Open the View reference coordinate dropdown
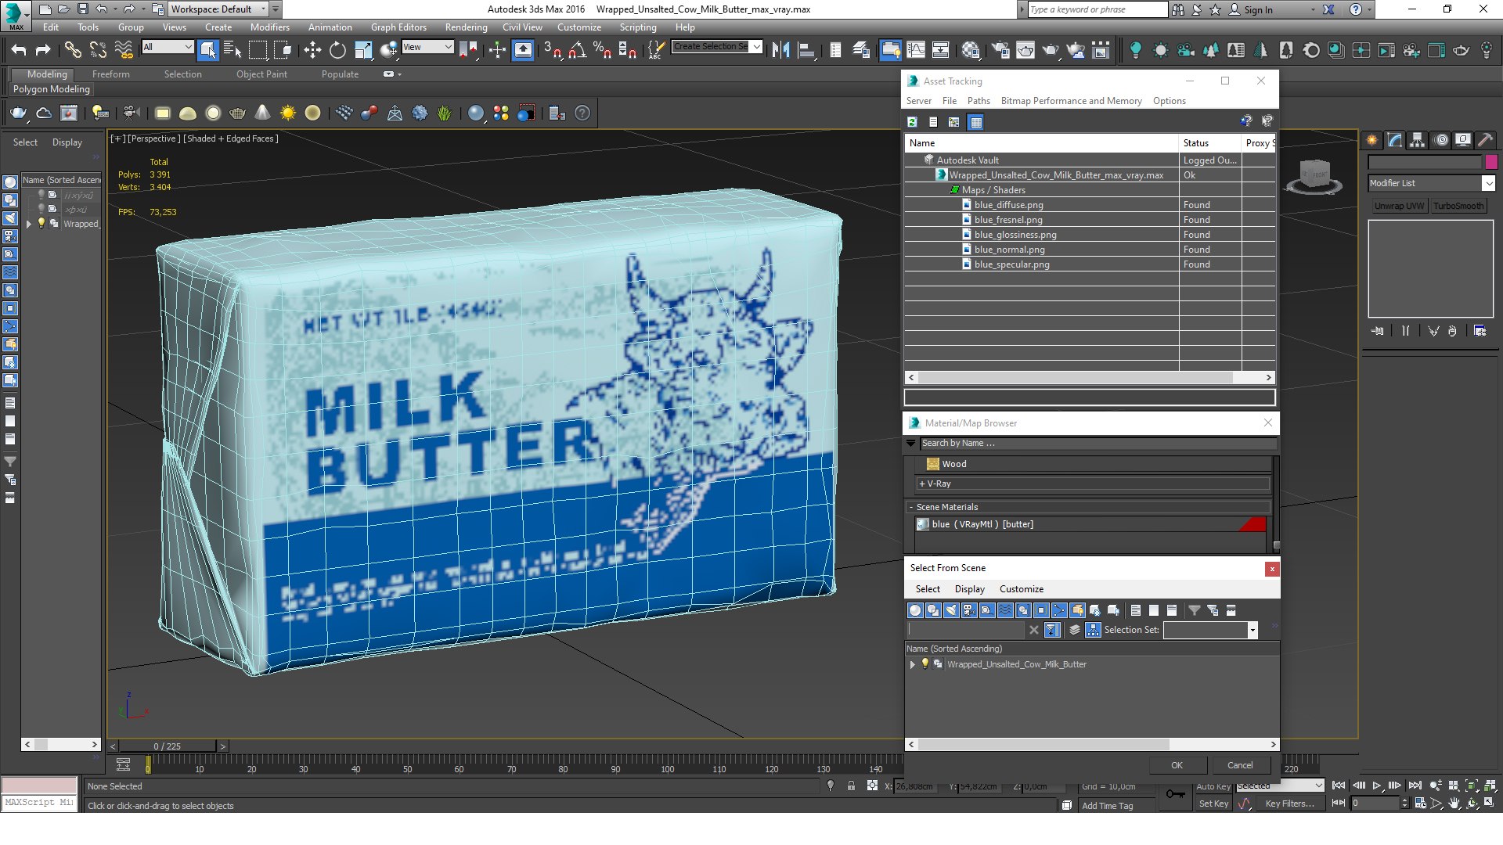This screenshot has width=1503, height=845. pos(427,47)
